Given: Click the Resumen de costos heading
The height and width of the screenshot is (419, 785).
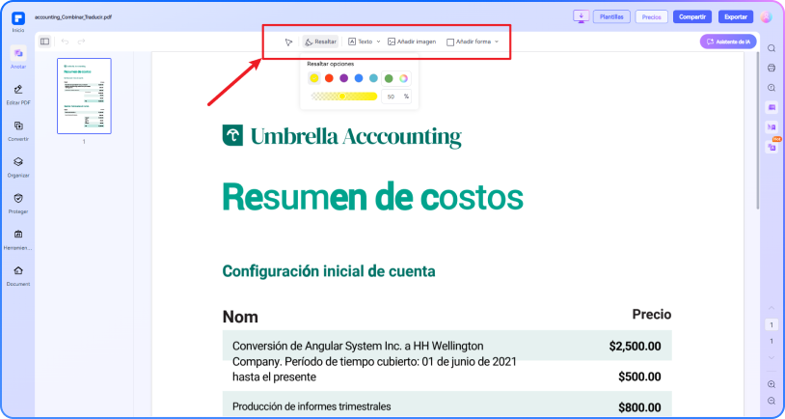Looking at the screenshot, I should click(x=373, y=197).
